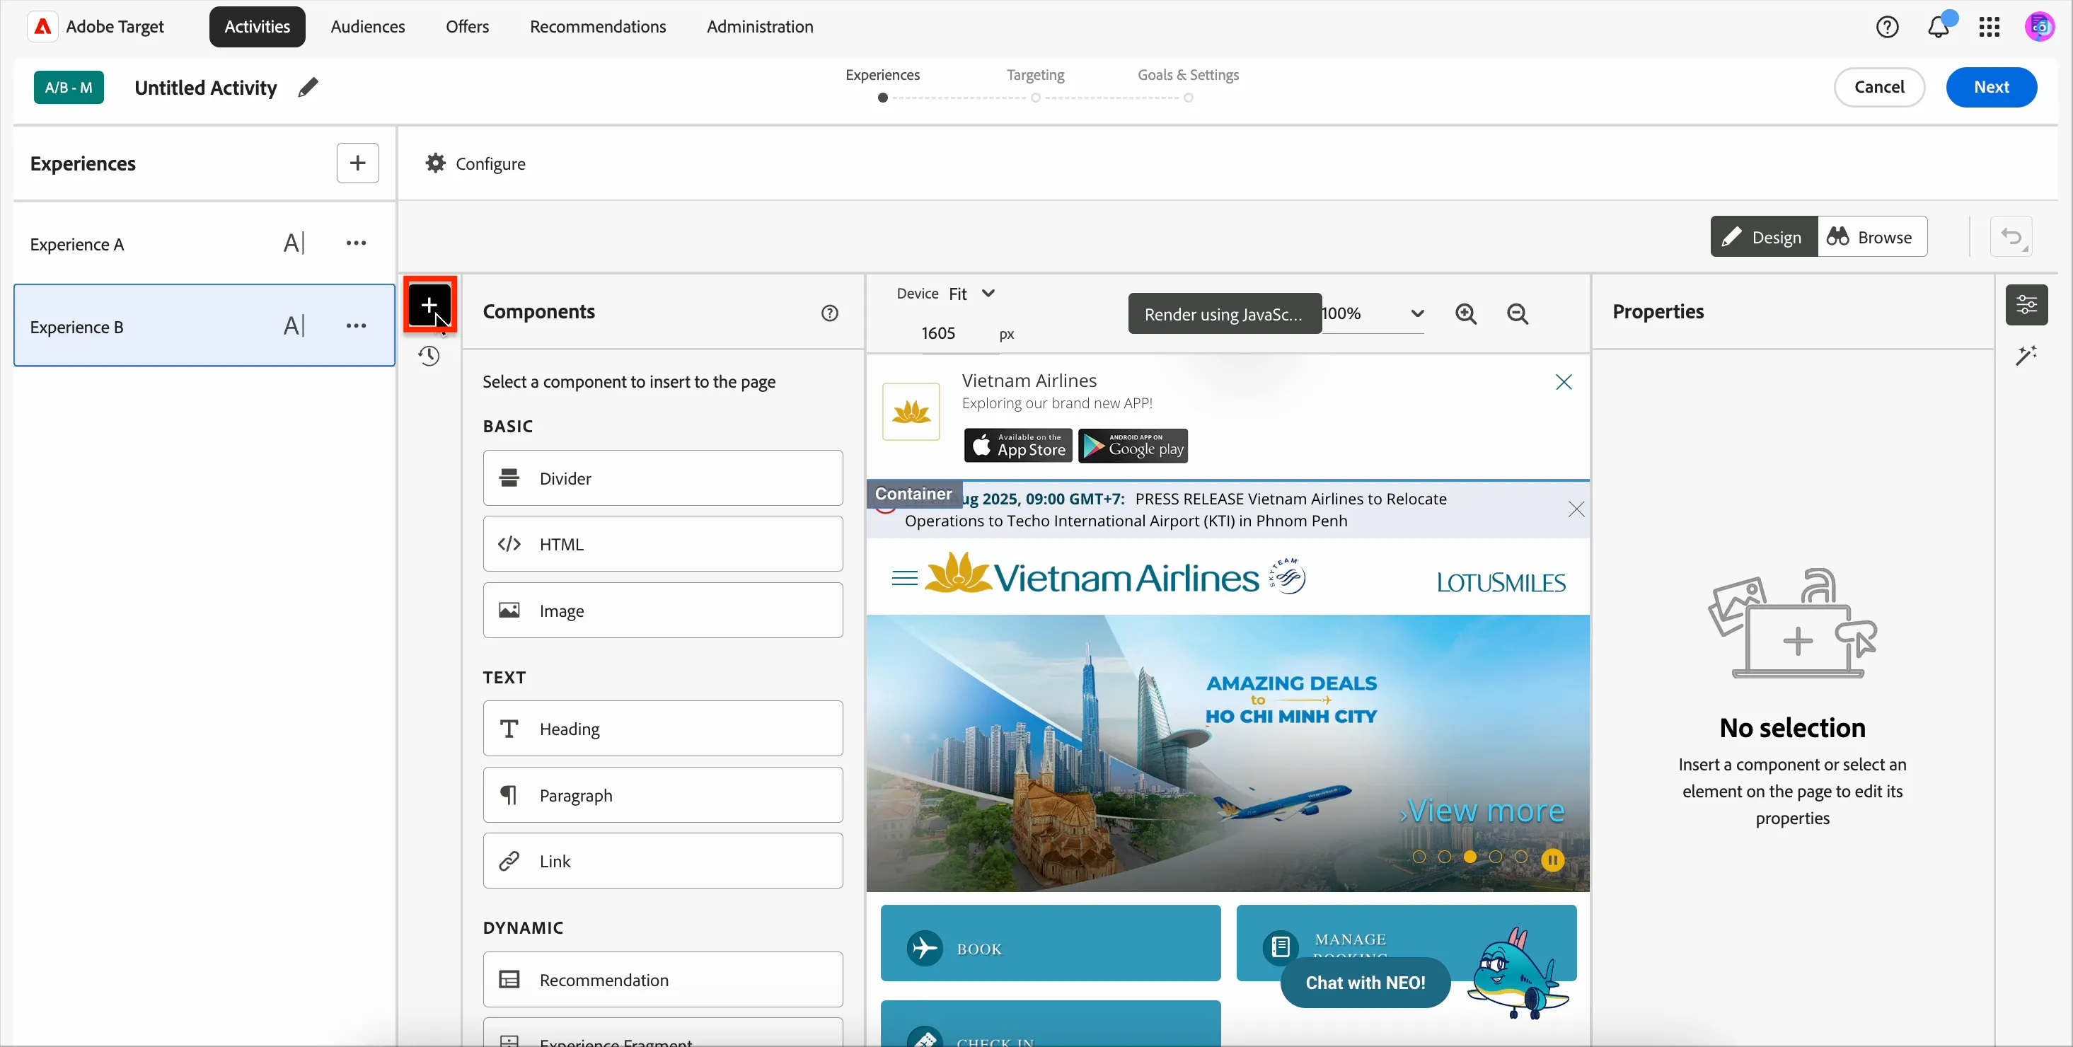
Task: Insert an HTML component
Action: (662, 544)
